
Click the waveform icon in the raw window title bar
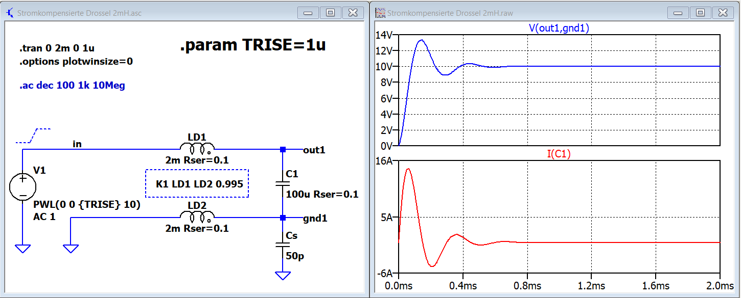tap(381, 13)
